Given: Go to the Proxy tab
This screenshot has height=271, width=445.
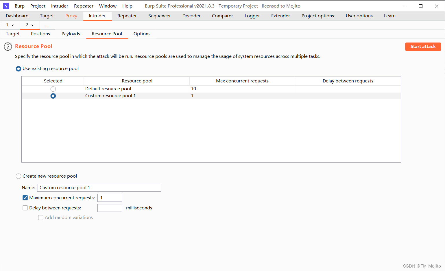Looking at the screenshot, I should [x=71, y=16].
